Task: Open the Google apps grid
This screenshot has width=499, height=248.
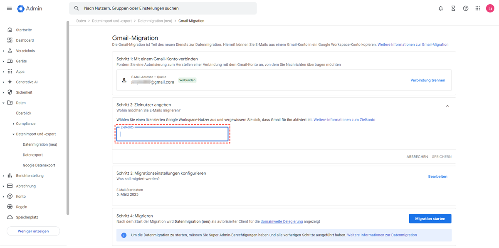Action: pos(478,8)
